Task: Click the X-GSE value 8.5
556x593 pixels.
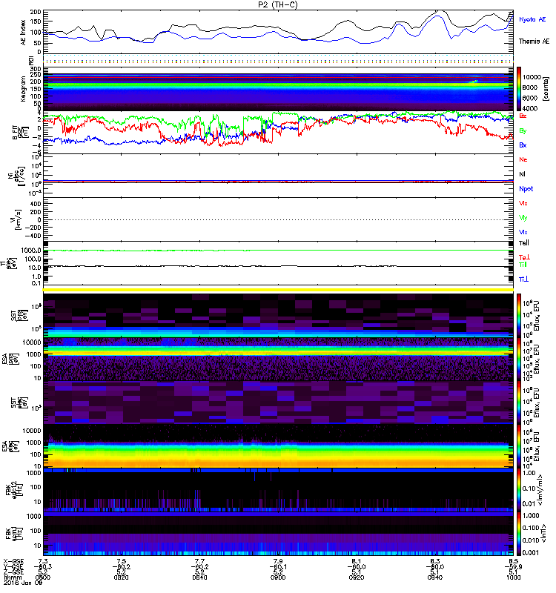Action: click(513, 561)
